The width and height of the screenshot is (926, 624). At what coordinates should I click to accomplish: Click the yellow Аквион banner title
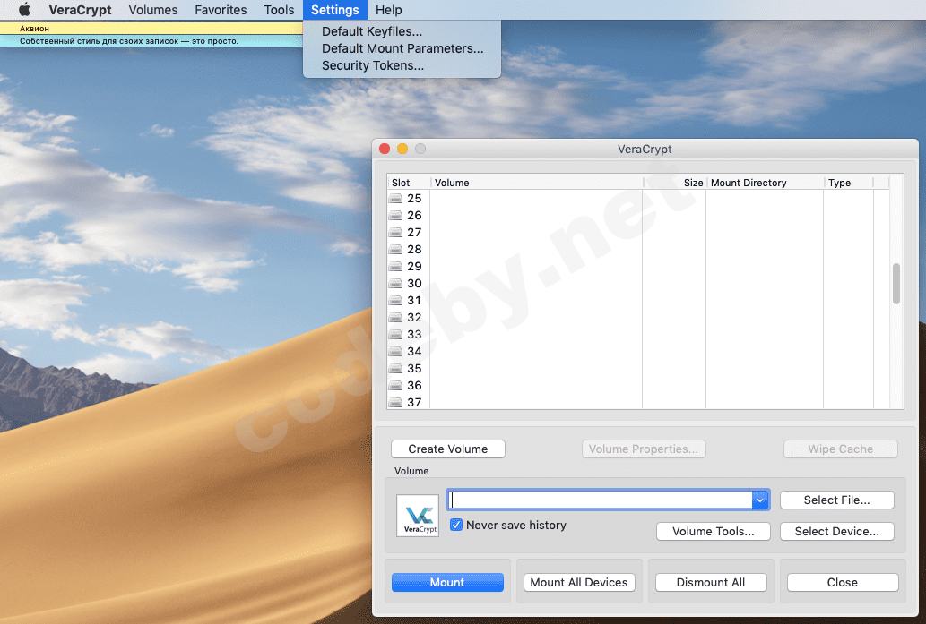coord(34,29)
